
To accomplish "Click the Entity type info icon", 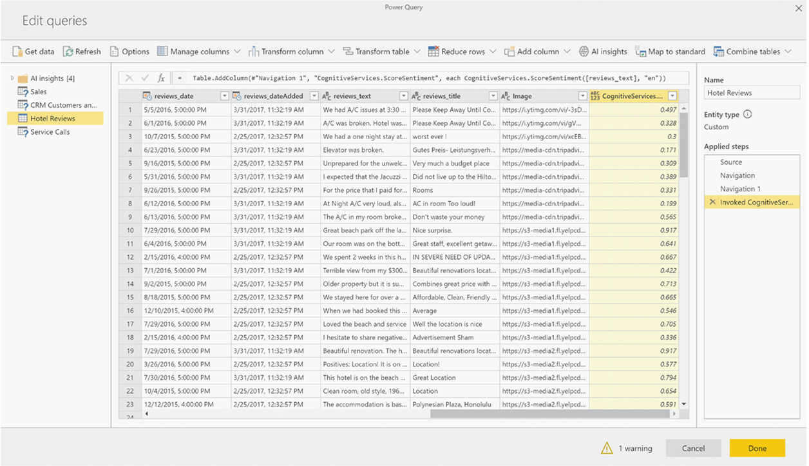I will click(747, 115).
